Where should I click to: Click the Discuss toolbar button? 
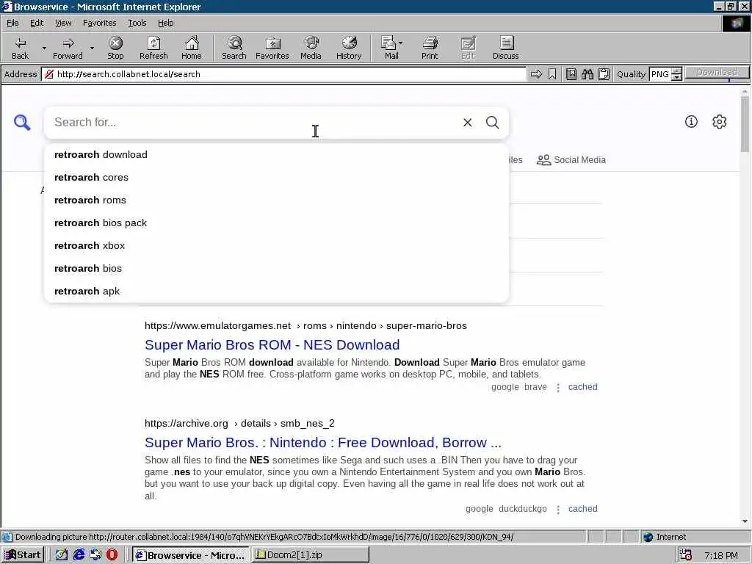(x=505, y=48)
